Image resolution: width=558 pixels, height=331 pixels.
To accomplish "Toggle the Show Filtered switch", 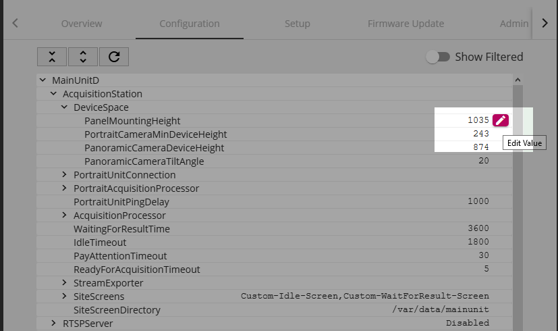I will coord(438,57).
